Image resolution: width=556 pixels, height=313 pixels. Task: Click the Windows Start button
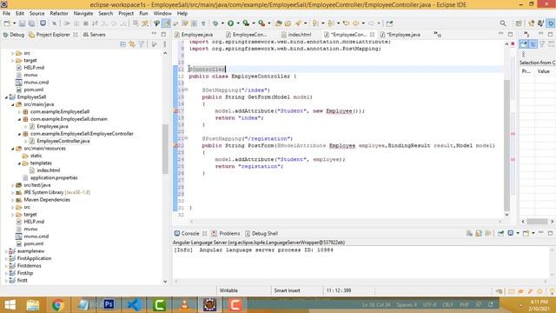click(x=10, y=304)
